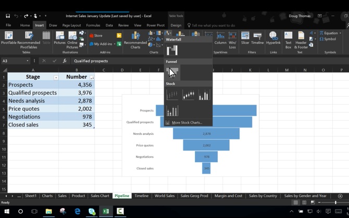349x218 pixels.
Task: Adjust the zoom slider in status bar
Action: pos(335,202)
